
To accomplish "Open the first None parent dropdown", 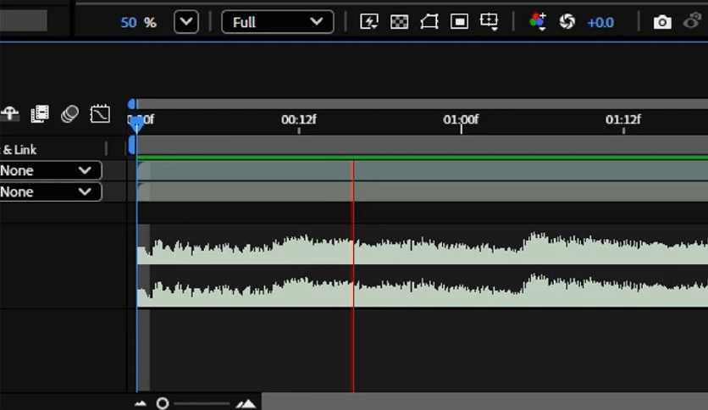I will pos(51,170).
